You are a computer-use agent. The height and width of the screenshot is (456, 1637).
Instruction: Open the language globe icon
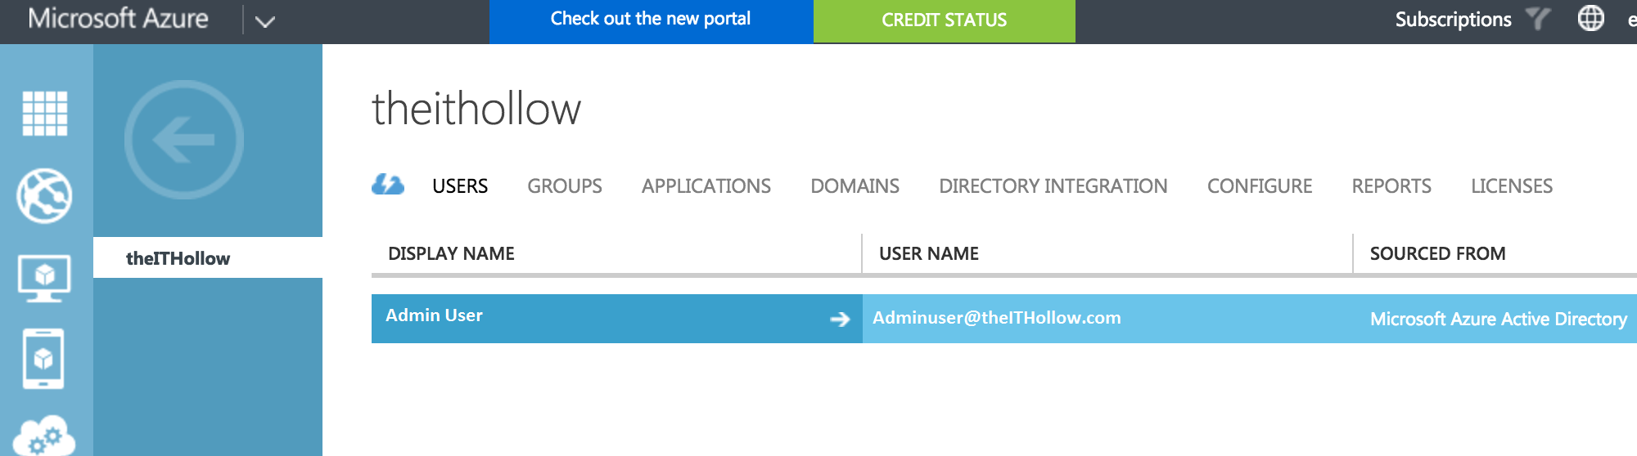(1590, 19)
